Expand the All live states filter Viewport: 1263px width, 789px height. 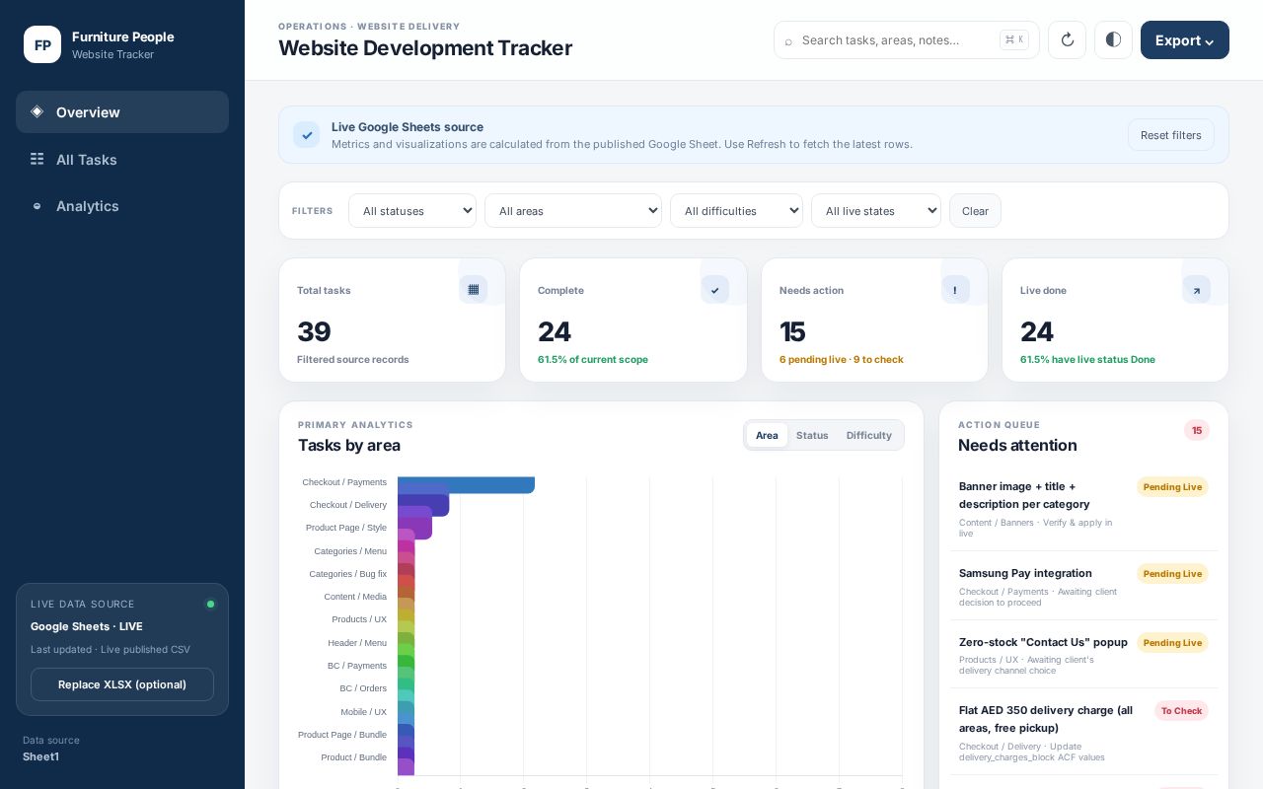click(x=876, y=211)
